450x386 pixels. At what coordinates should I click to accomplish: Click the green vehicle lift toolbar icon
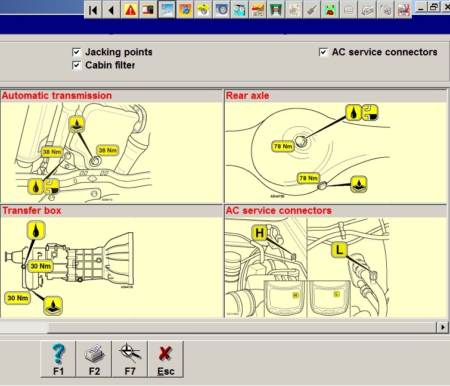click(x=277, y=10)
